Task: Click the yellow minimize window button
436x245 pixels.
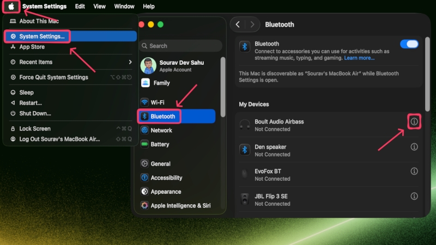Action: [x=151, y=24]
